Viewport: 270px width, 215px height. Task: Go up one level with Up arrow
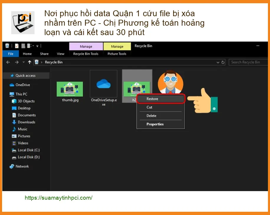[30, 62]
